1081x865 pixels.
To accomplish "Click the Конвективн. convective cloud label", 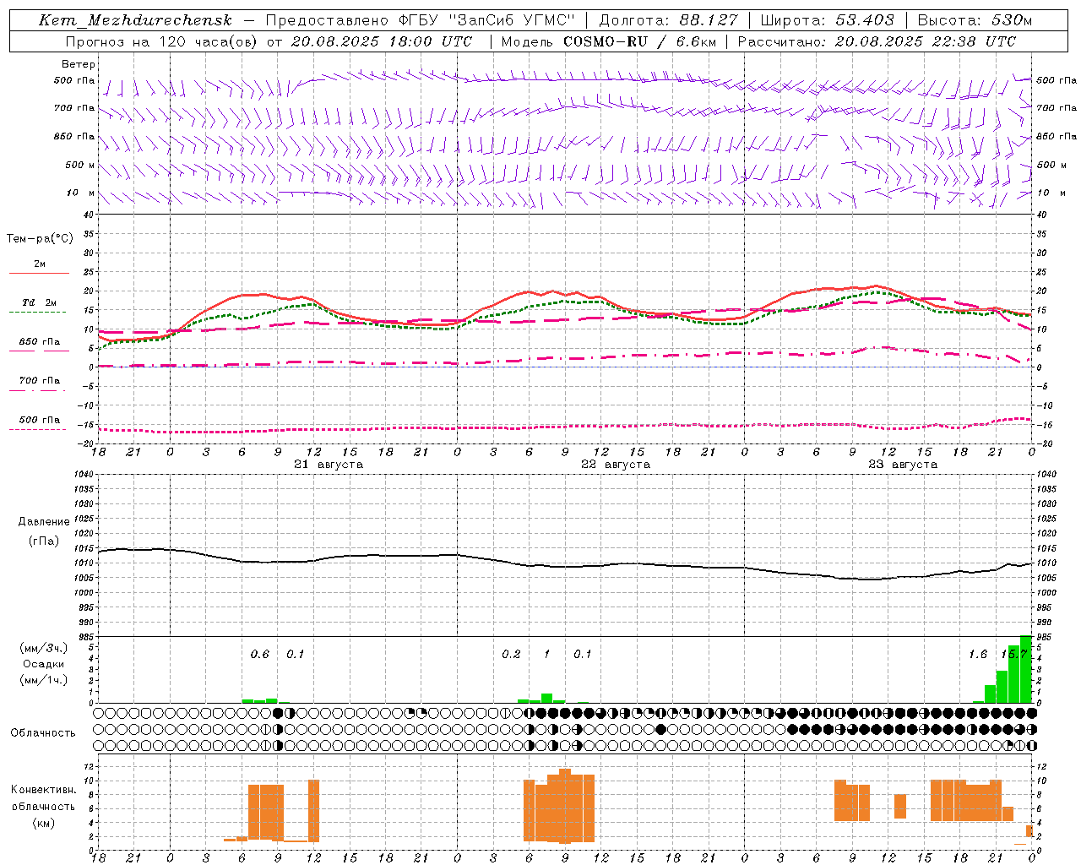I will click(44, 790).
